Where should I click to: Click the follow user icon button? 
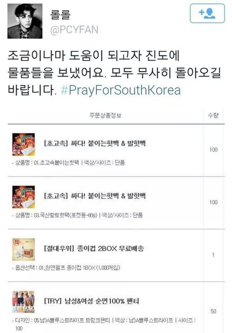pyautogui.click(x=207, y=13)
